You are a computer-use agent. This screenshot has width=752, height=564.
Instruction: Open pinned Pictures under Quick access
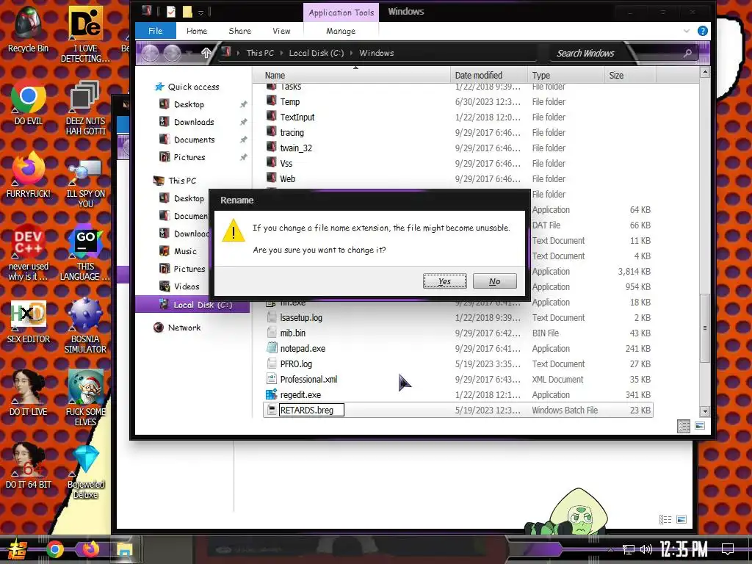click(x=189, y=157)
